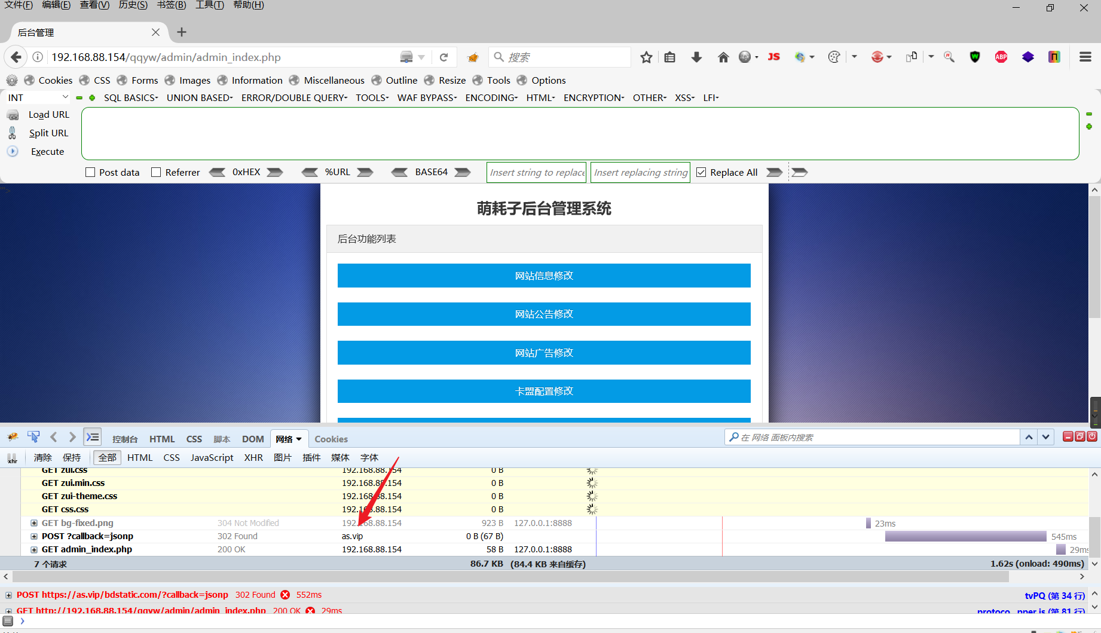Click the 网站信息修改 button
1101x633 pixels.
click(544, 276)
